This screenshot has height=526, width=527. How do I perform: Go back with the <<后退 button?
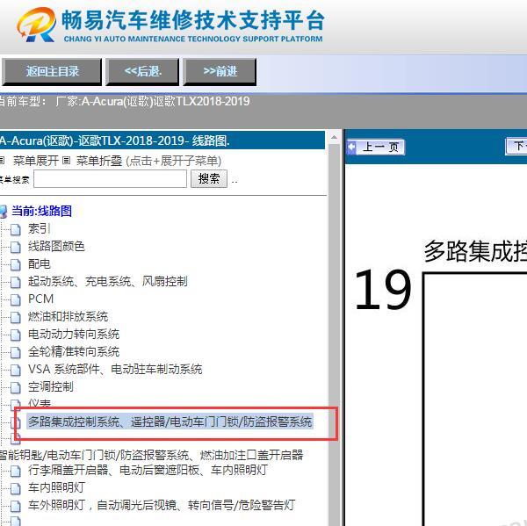tap(142, 72)
